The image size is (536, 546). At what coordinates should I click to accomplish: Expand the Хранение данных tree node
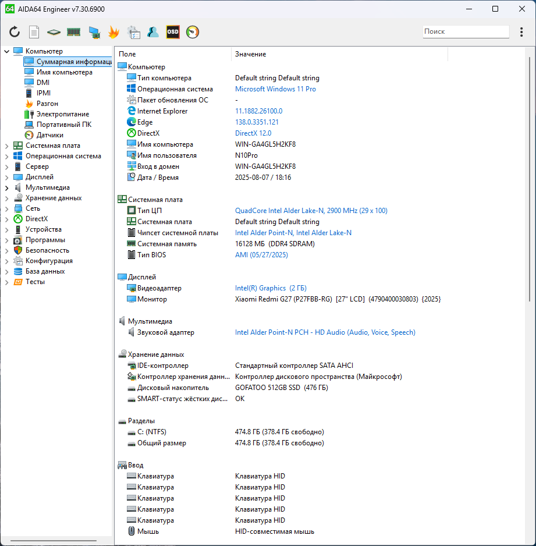point(7,198)
